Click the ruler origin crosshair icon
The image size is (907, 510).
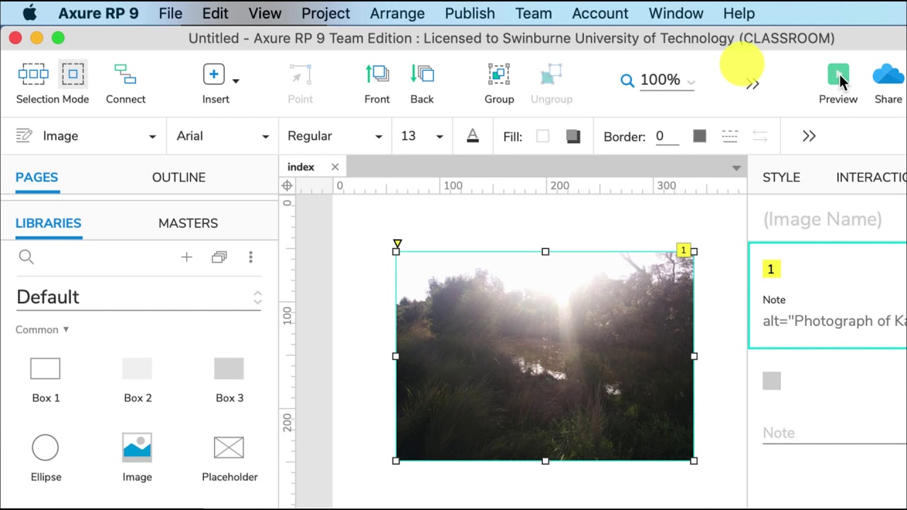click(x=287, y=186)
